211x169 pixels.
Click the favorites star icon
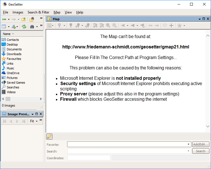point(179,25)
